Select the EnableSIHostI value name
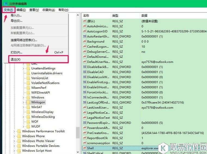Screen dimensions: 207x154 tap(98, 87)
